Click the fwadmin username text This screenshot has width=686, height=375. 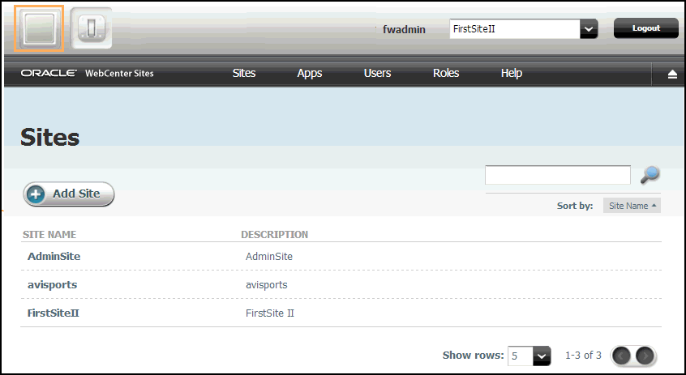404,29
